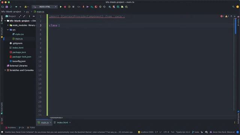Open Project panel options menu

point(29,16)
